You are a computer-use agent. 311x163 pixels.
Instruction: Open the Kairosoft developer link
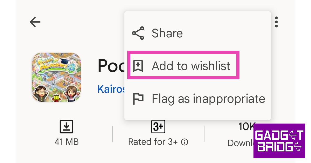click(x=111, y=89)
